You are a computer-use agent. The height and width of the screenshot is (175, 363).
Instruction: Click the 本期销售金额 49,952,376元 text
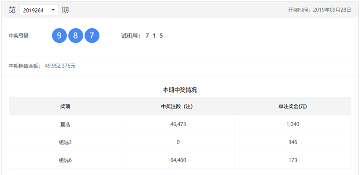(42, 66)
